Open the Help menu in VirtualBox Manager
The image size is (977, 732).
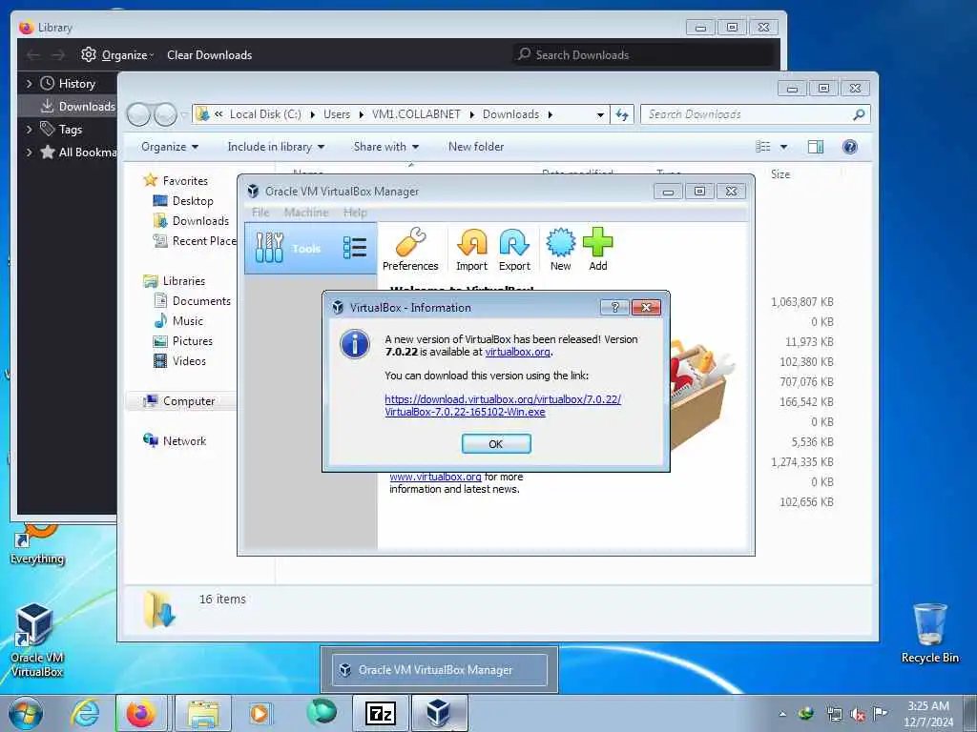click(355, 213)
